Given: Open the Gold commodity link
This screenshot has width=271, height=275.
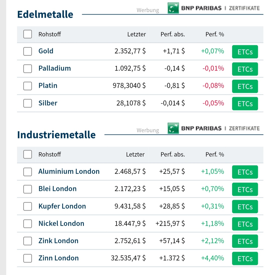Looking at the screenshot, I should click(46, 51).
